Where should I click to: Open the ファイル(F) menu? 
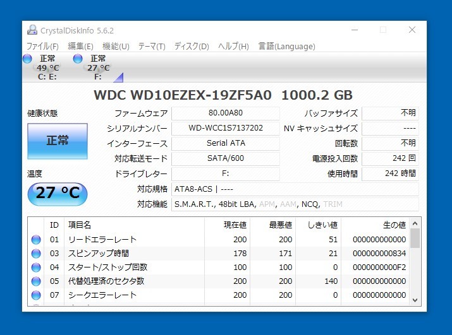click(x=42, y=46)
